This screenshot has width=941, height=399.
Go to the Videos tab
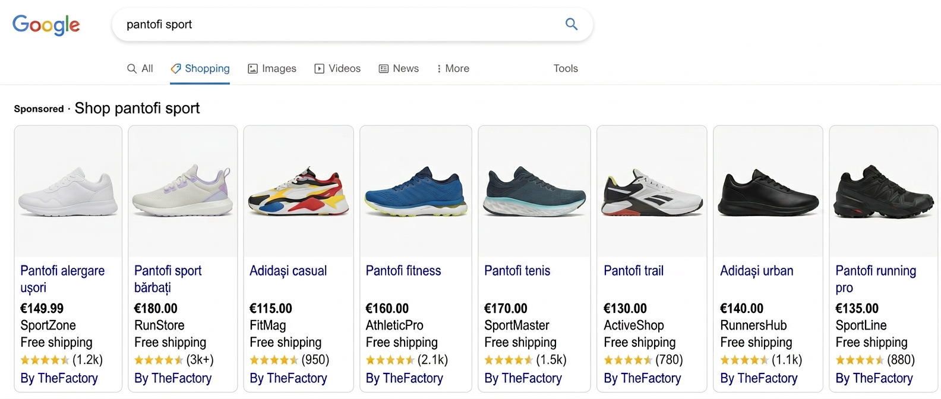337,68
